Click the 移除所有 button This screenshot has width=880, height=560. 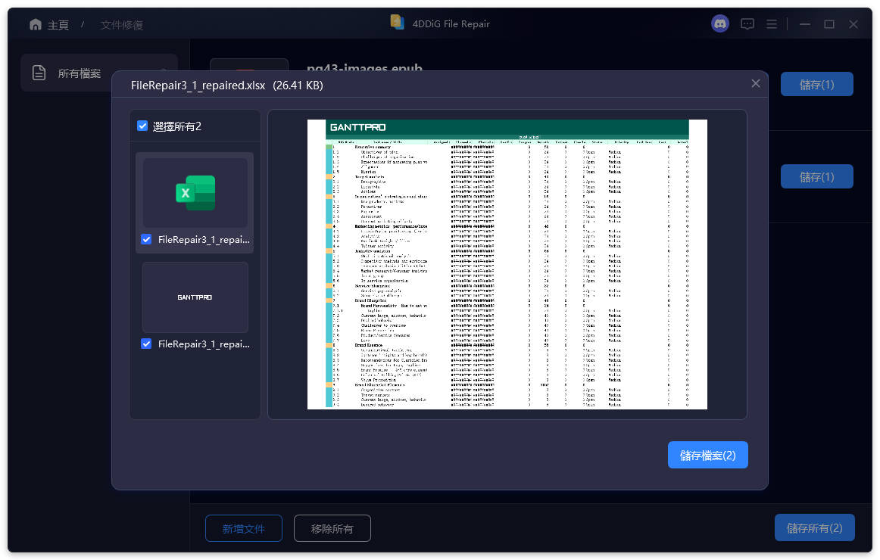[x=332, y=527]
